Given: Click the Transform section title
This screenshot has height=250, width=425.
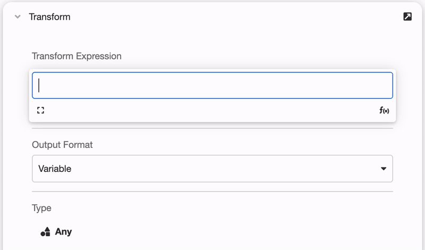Looking at the screenshot, I should click(49, 17).
